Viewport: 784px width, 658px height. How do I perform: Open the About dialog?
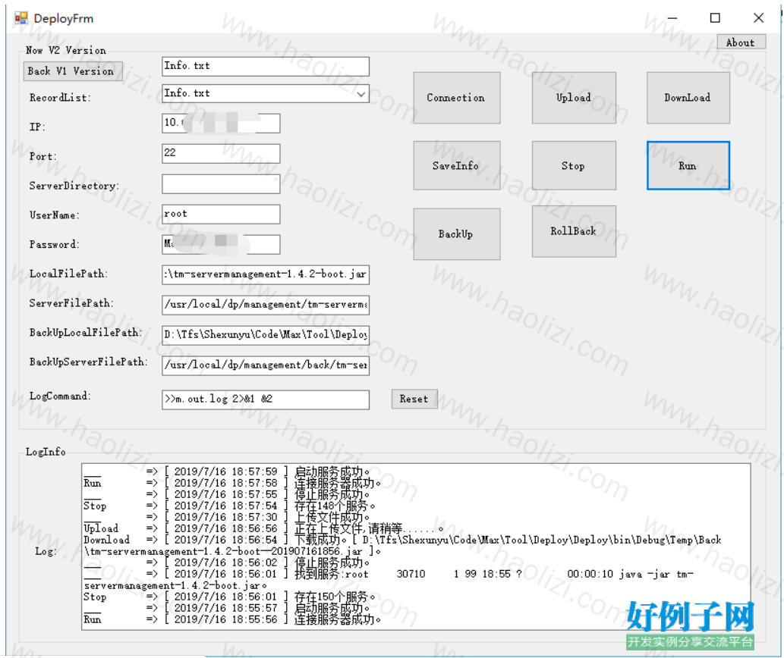tap(741, 42)
